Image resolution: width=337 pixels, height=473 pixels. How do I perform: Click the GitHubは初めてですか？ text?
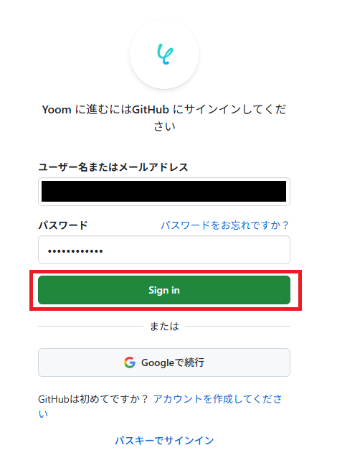pos(93,399)
